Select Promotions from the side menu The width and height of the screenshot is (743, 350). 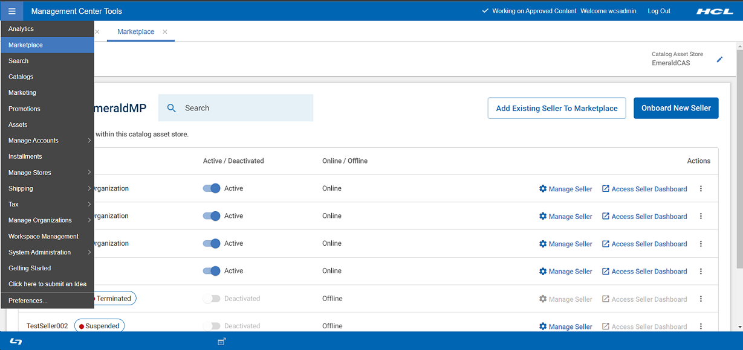(24, 109)
